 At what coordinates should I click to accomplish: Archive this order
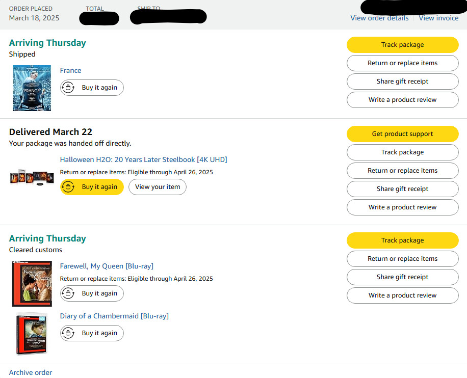click(31, 372)
